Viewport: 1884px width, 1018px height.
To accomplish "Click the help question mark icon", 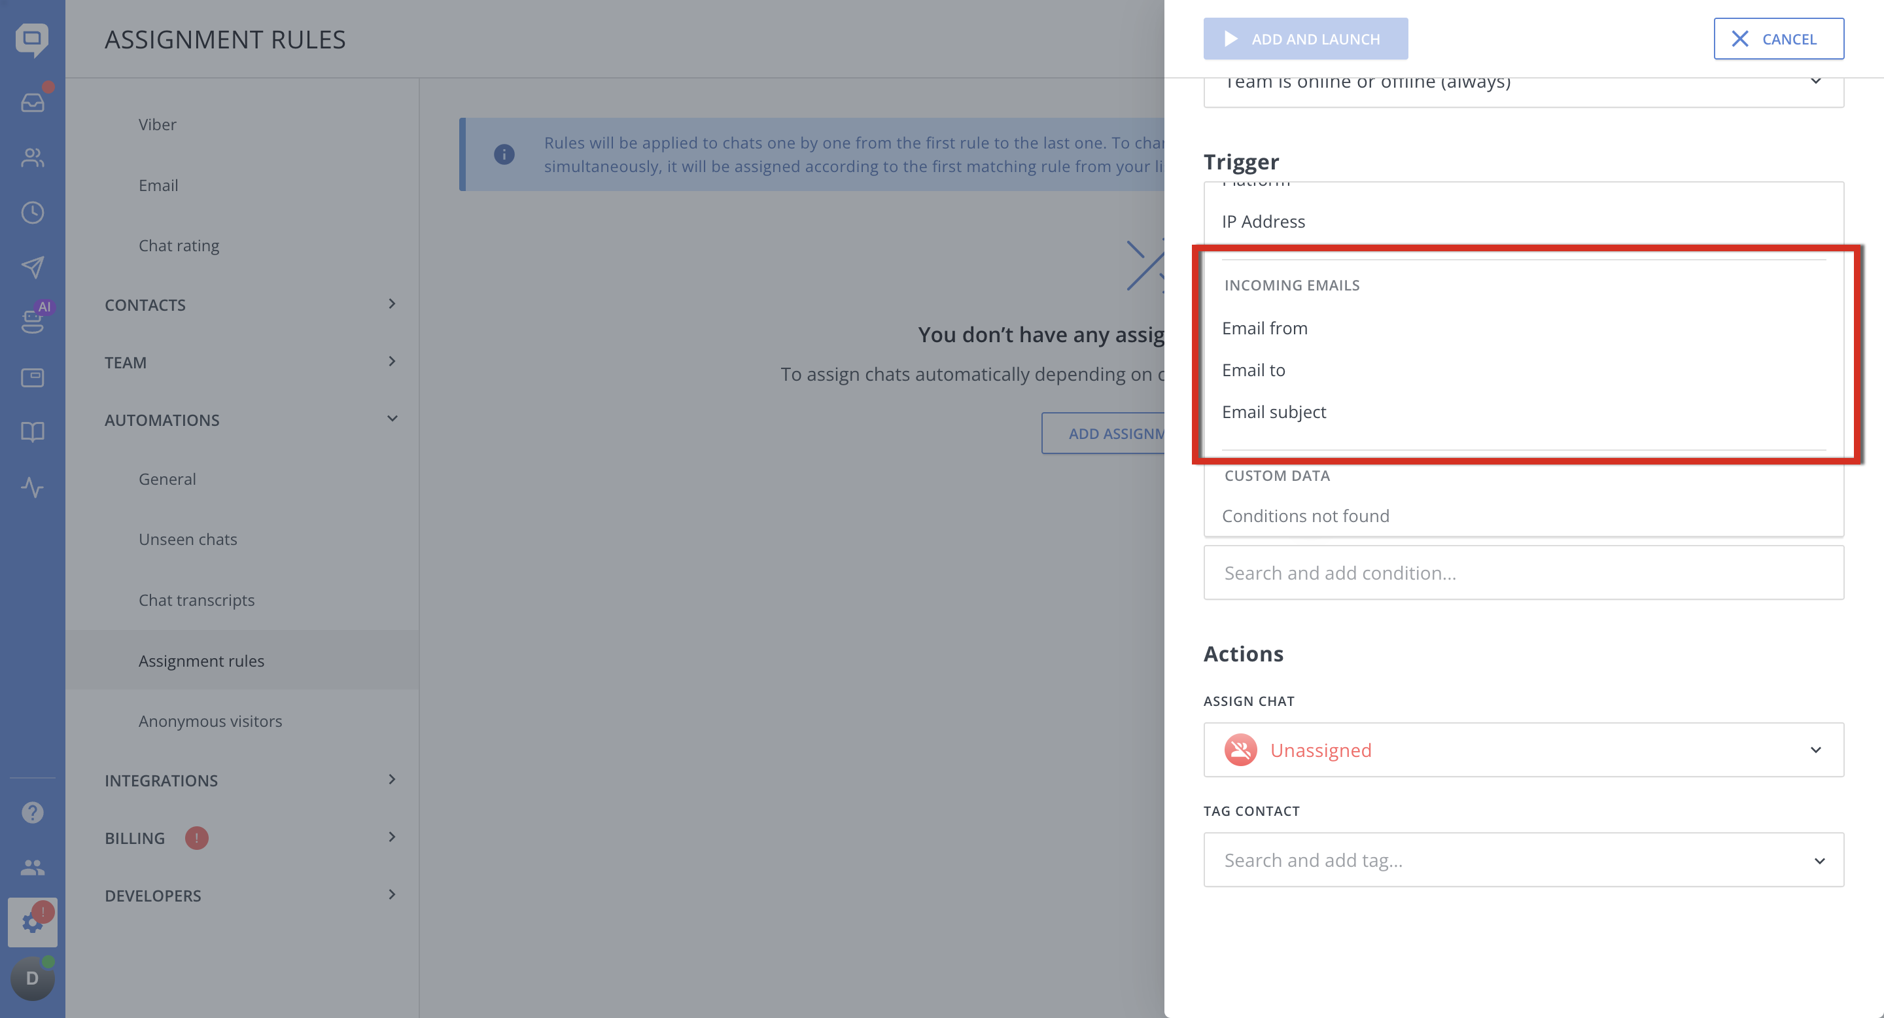I will pyautogui.click(x=32, y=812).
